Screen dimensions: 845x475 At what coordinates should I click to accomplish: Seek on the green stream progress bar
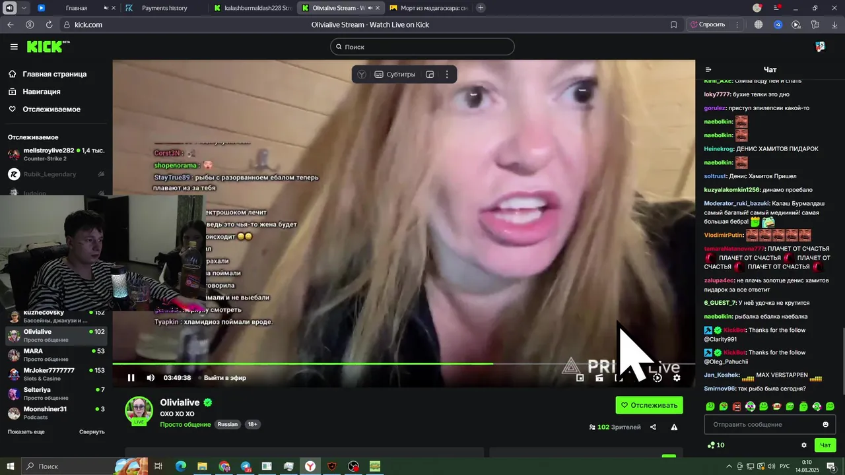pos(403,364)
